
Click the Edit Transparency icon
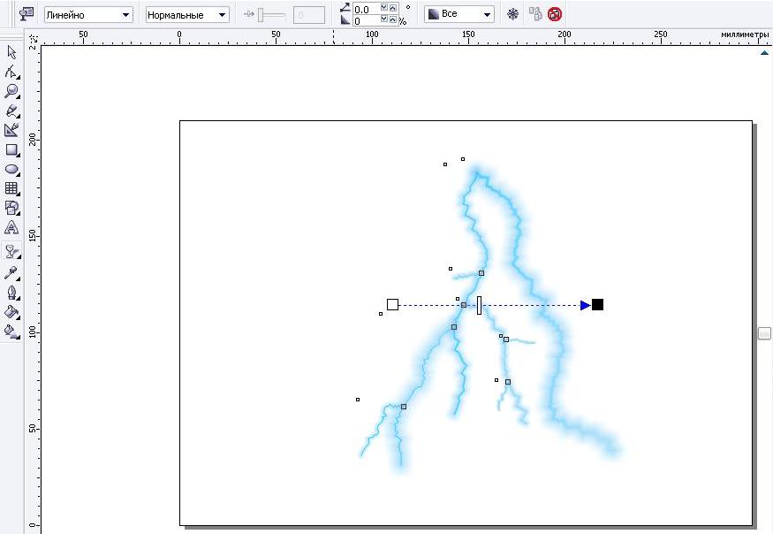pyautogui.click(x=27, y=13)
